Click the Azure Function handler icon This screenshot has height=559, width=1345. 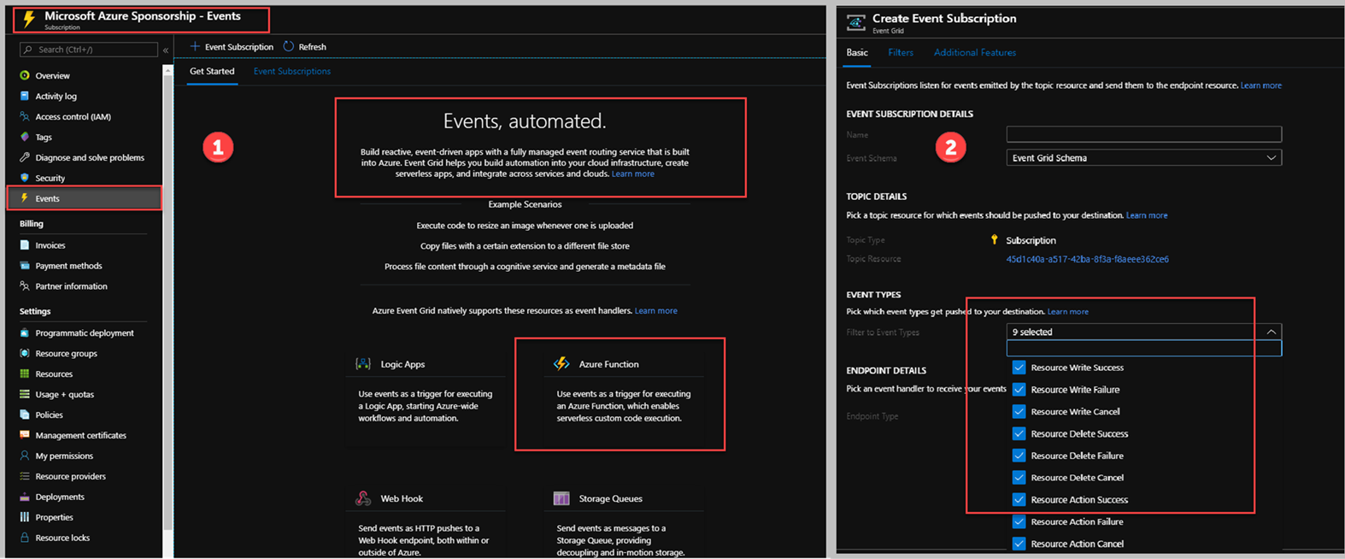coord(561,364)
